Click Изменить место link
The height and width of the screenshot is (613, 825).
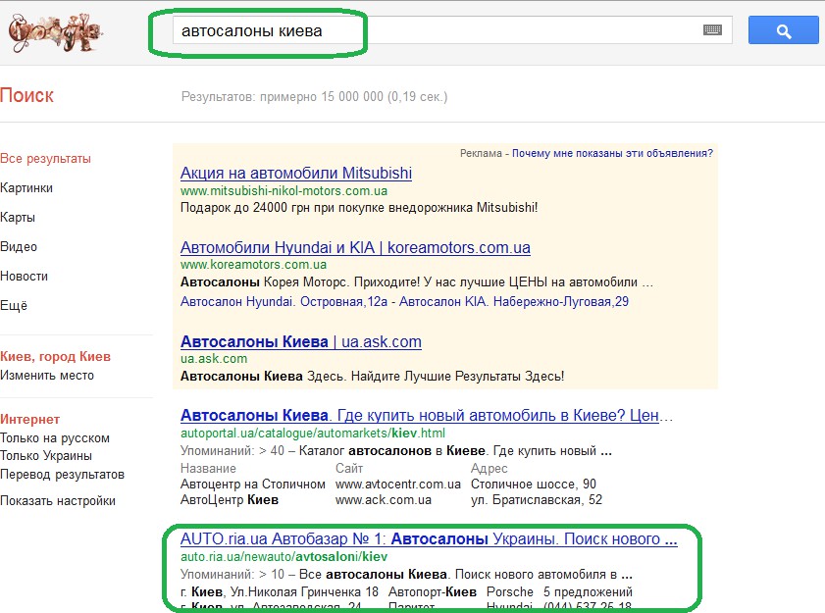click(47, 376)
